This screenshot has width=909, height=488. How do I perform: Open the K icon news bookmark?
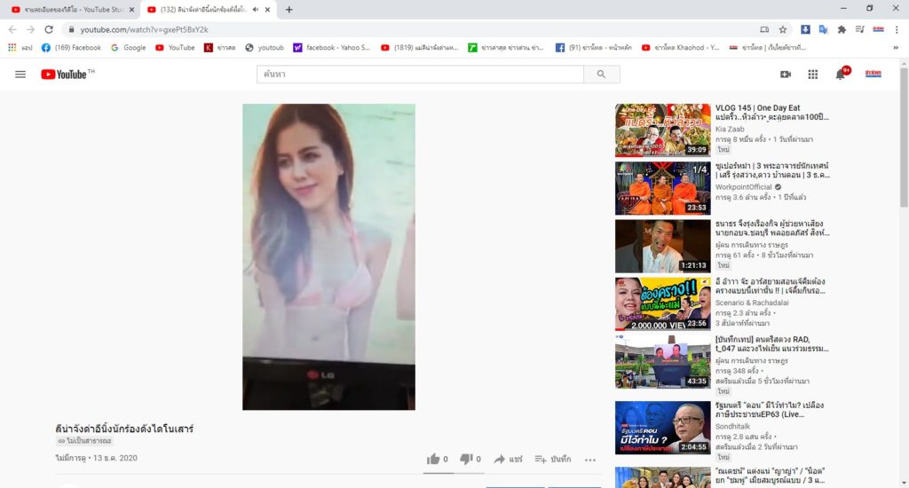pyautogui.click(x=219, y=48)
